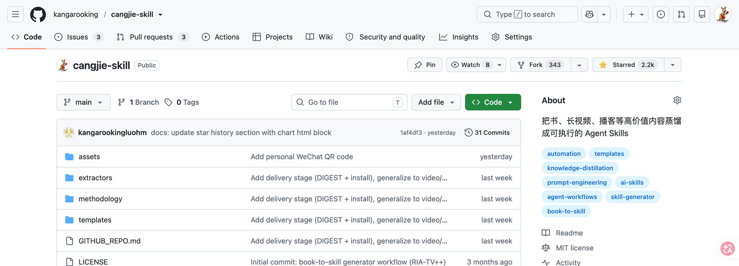Go to the GitHub homepage logo
739x266 pixels.
pyautogui.click(x=38, y=14)
